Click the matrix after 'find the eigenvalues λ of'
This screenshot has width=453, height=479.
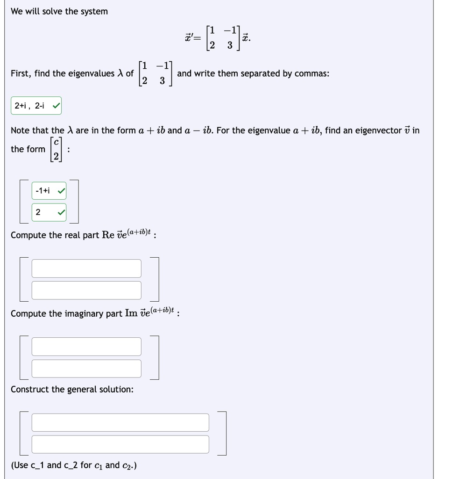[156, 73]
